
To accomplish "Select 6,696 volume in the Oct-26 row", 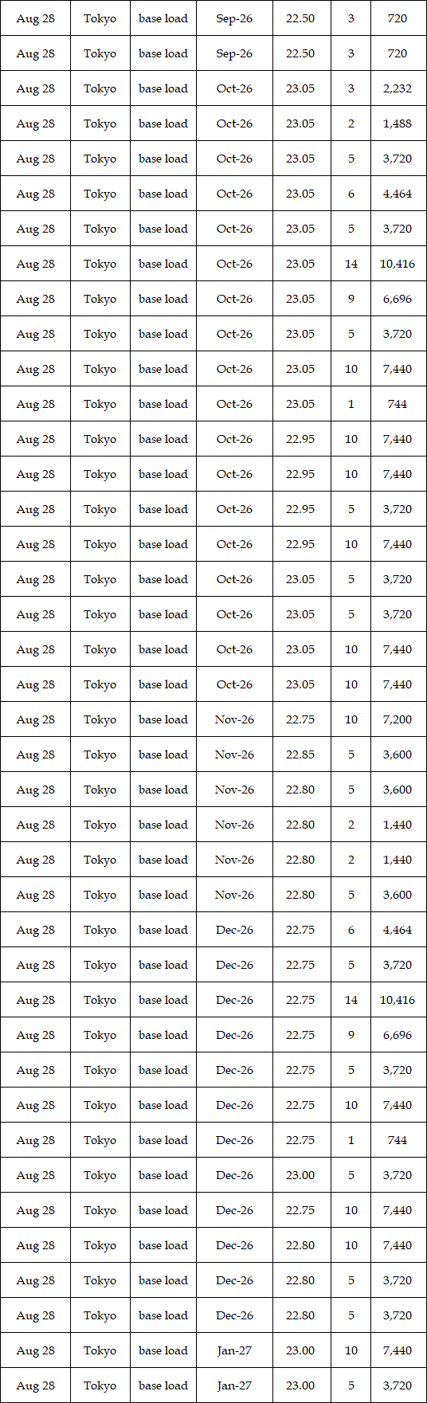I will tap(398, 299).
